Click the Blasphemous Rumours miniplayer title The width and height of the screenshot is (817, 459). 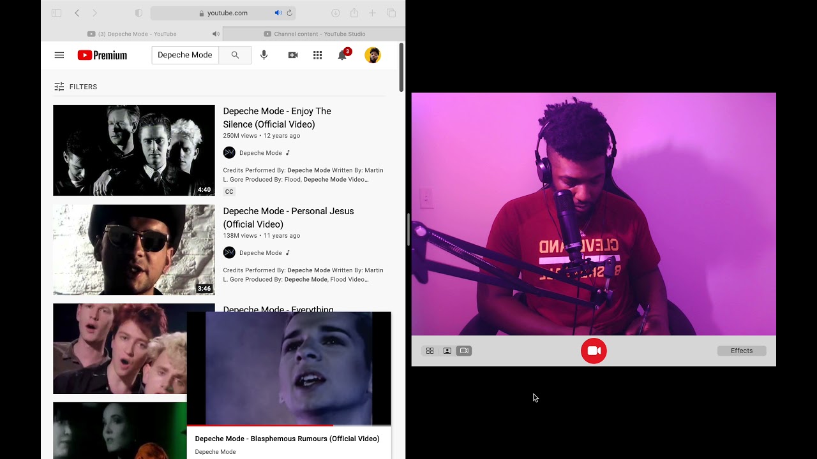point(287,439)
